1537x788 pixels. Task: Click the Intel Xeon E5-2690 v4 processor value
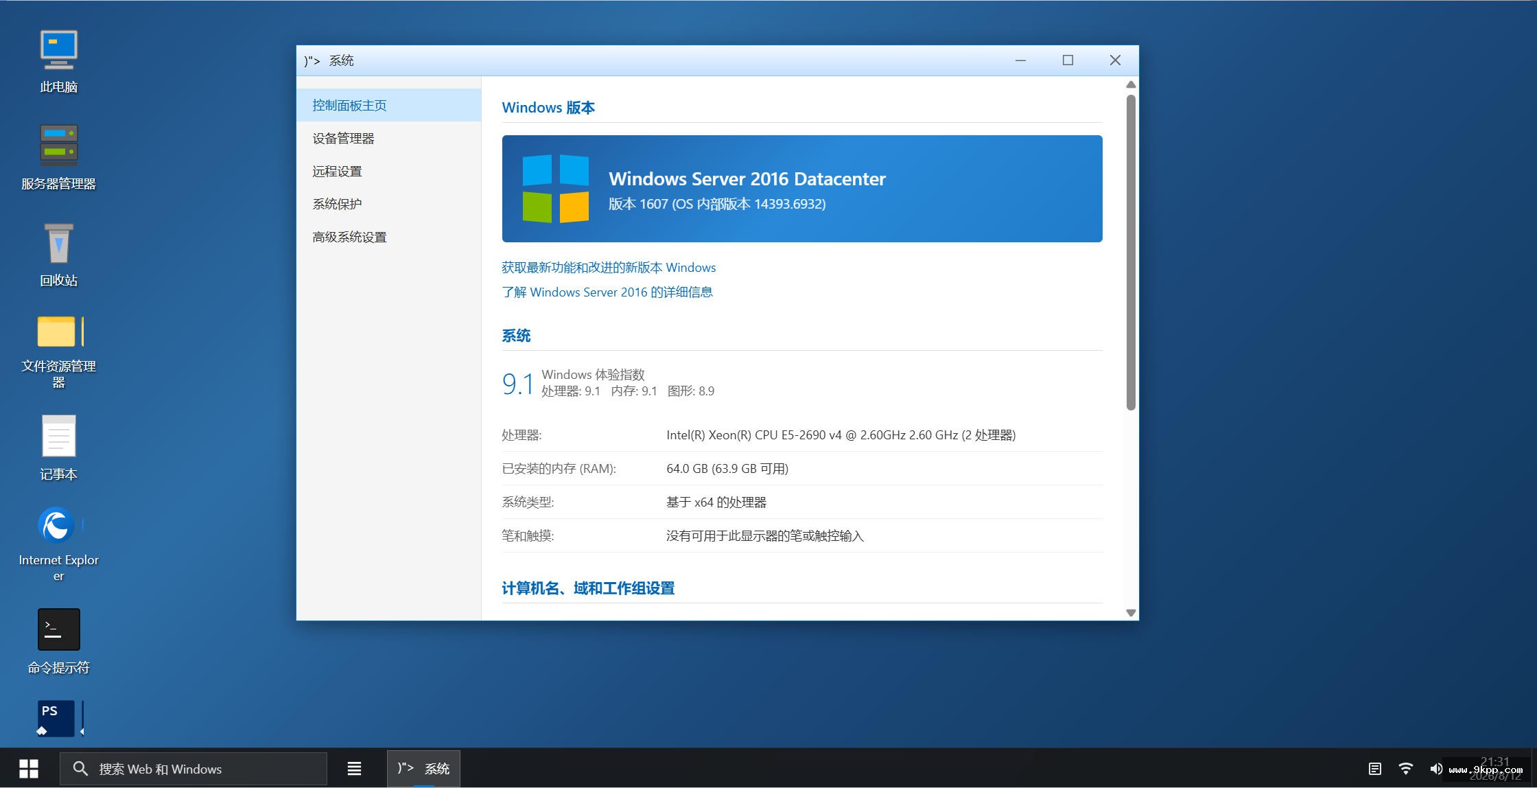click(x=841, y=435)
